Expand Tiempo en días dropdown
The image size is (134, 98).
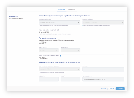tap(70, 50)
